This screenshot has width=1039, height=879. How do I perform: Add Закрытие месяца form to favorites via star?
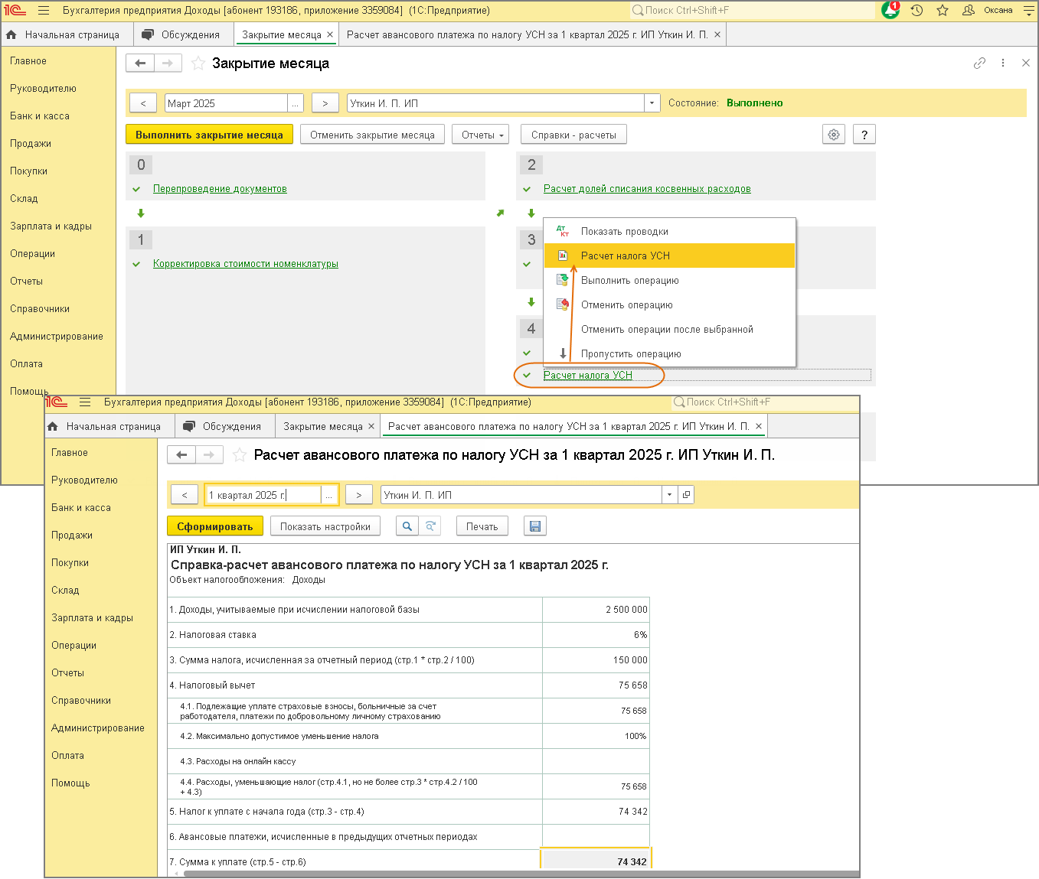(x=198, y=63)
